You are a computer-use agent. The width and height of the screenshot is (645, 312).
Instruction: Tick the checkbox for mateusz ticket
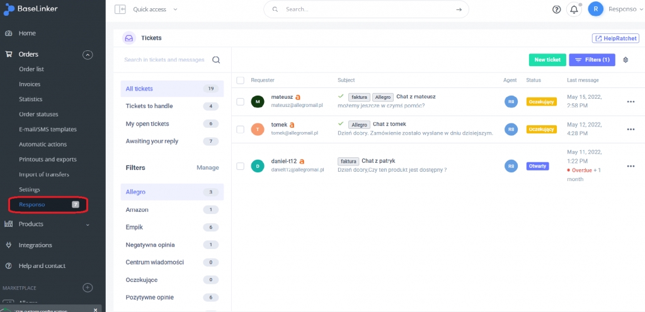tap(240, 101)
